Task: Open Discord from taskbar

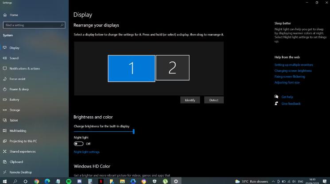Action: [x=79, y=181]
